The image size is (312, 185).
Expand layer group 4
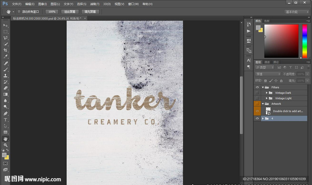coord(263,118)
